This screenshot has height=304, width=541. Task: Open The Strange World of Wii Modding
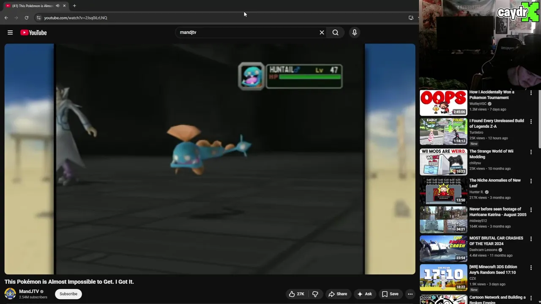[492, 154]
